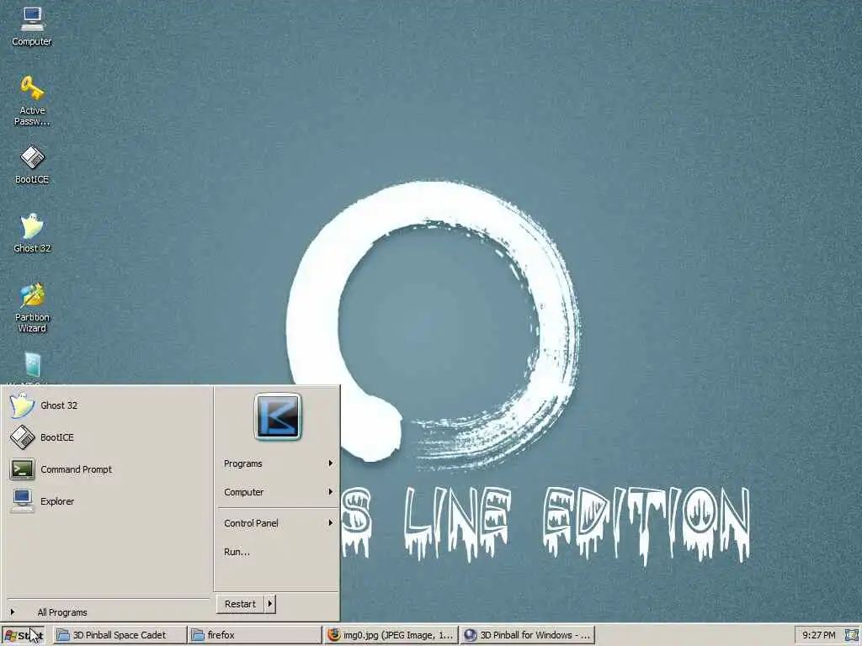Open the Programs submenu

pyautogui.click(x=278, y=463)
